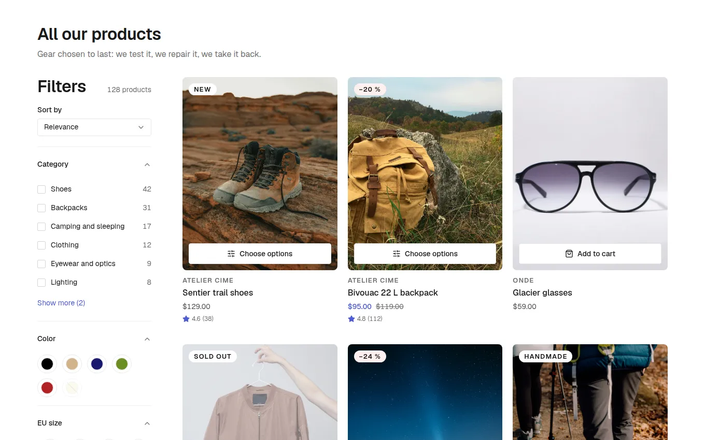Choose options for Bivouac 22 L backpack
This screenshot has height=440, width=705.
coord(425,254)
